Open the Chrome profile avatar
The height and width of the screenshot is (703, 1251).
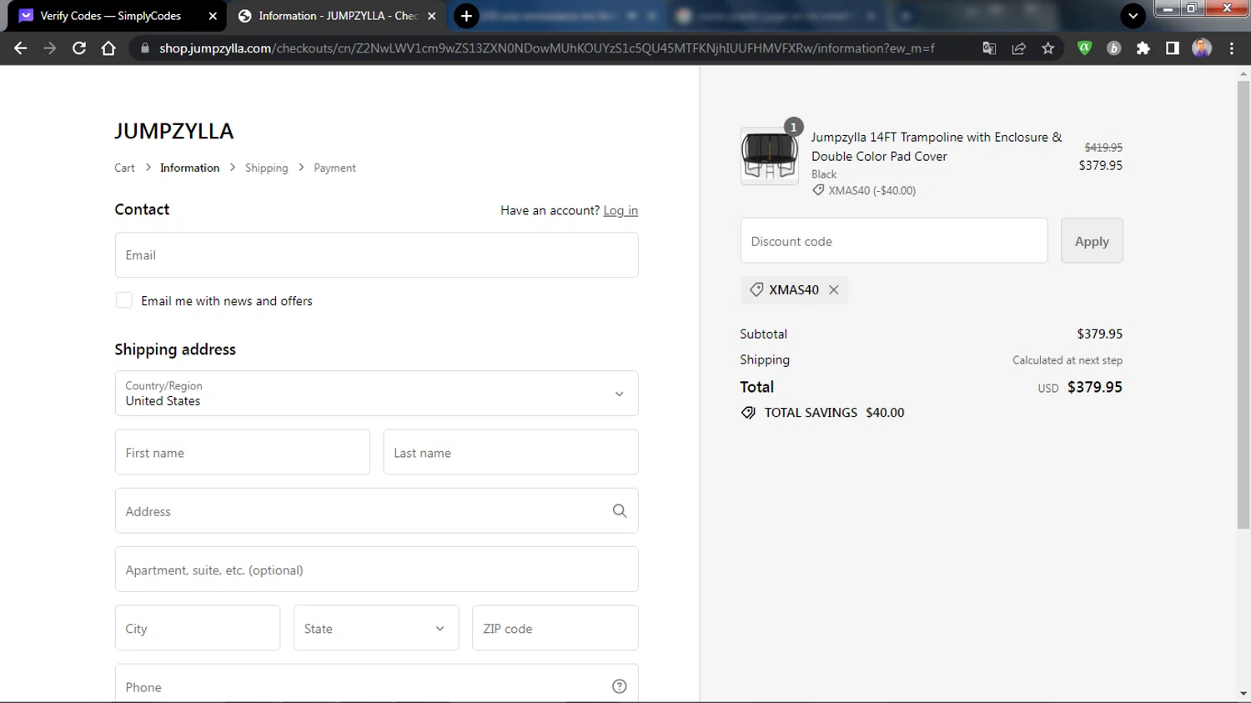1202,48
